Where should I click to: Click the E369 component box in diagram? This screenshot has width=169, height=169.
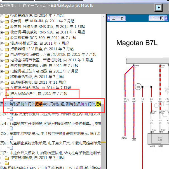160,139
